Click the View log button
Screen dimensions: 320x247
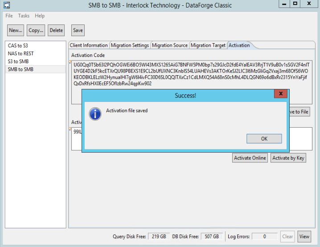(x=304, y=236)
